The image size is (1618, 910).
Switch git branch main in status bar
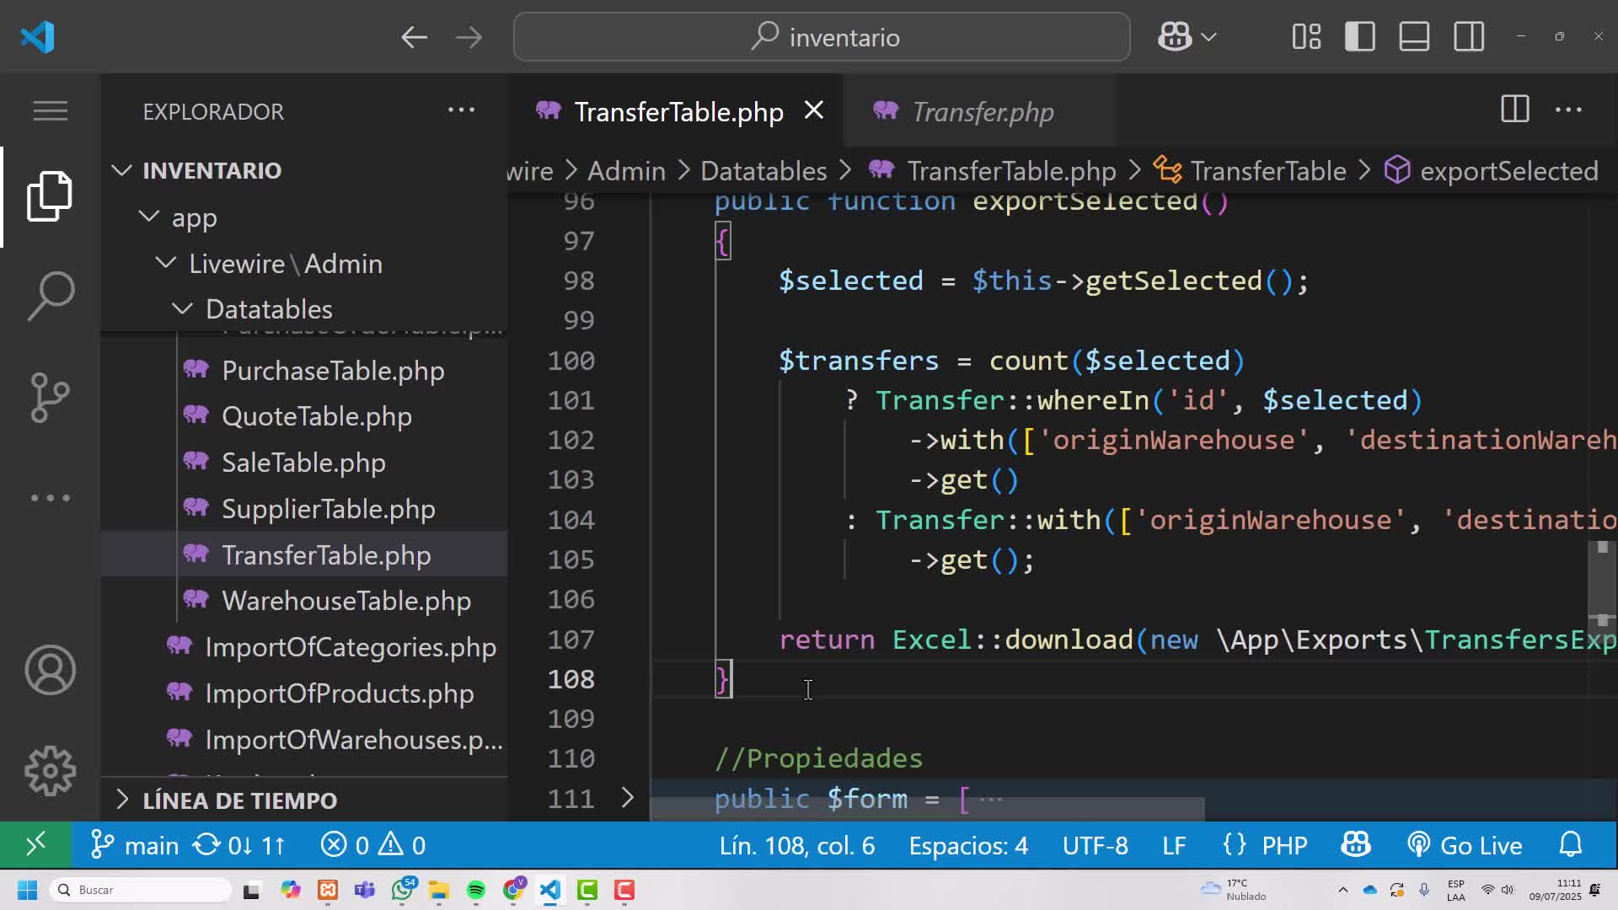135,844
